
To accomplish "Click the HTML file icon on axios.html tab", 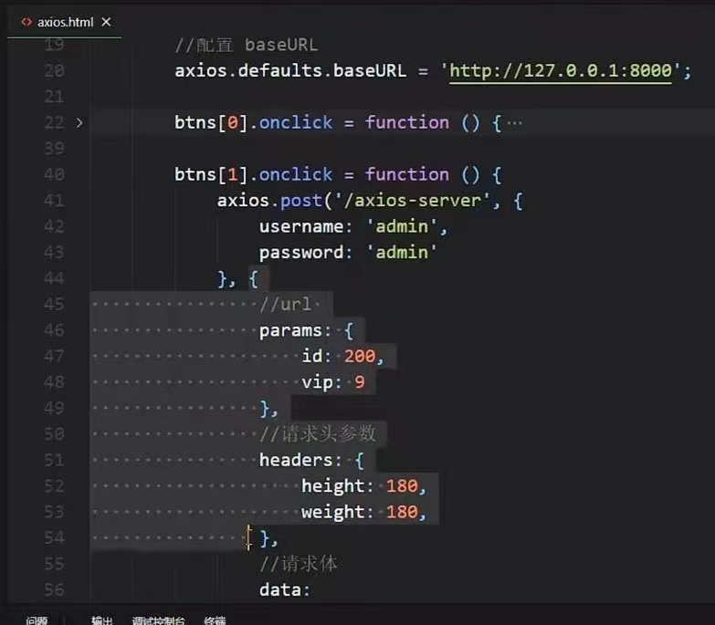I will click(26, 22).
